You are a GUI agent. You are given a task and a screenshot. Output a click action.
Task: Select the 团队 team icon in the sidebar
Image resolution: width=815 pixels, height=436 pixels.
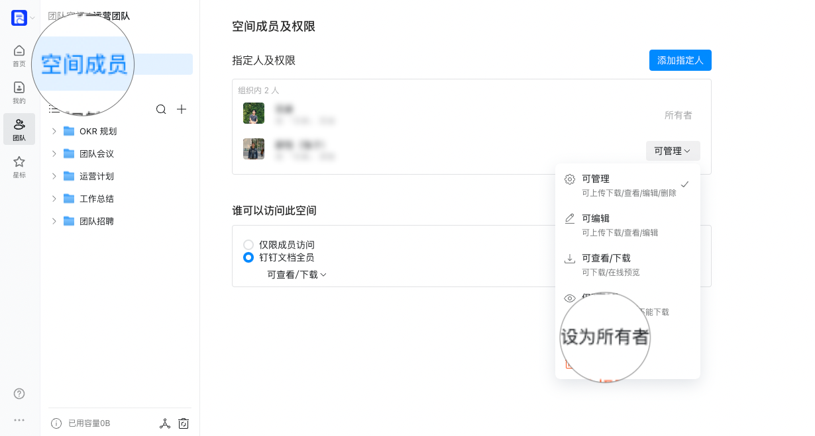19,124
